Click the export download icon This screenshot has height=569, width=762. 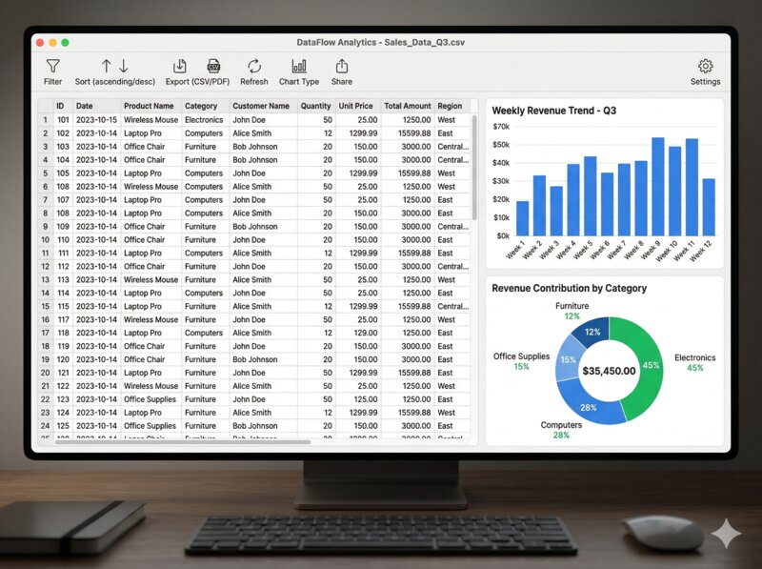[179, 66]
